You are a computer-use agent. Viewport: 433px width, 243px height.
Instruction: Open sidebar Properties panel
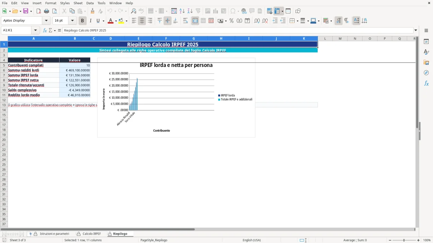click(x=426, y=42)
